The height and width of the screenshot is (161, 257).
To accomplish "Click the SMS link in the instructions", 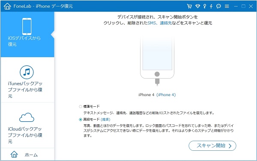I will (x=152, y=23).
